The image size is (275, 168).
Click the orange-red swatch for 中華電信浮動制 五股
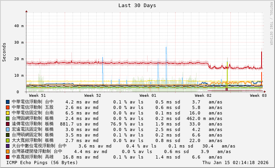(x=7, y=107)
